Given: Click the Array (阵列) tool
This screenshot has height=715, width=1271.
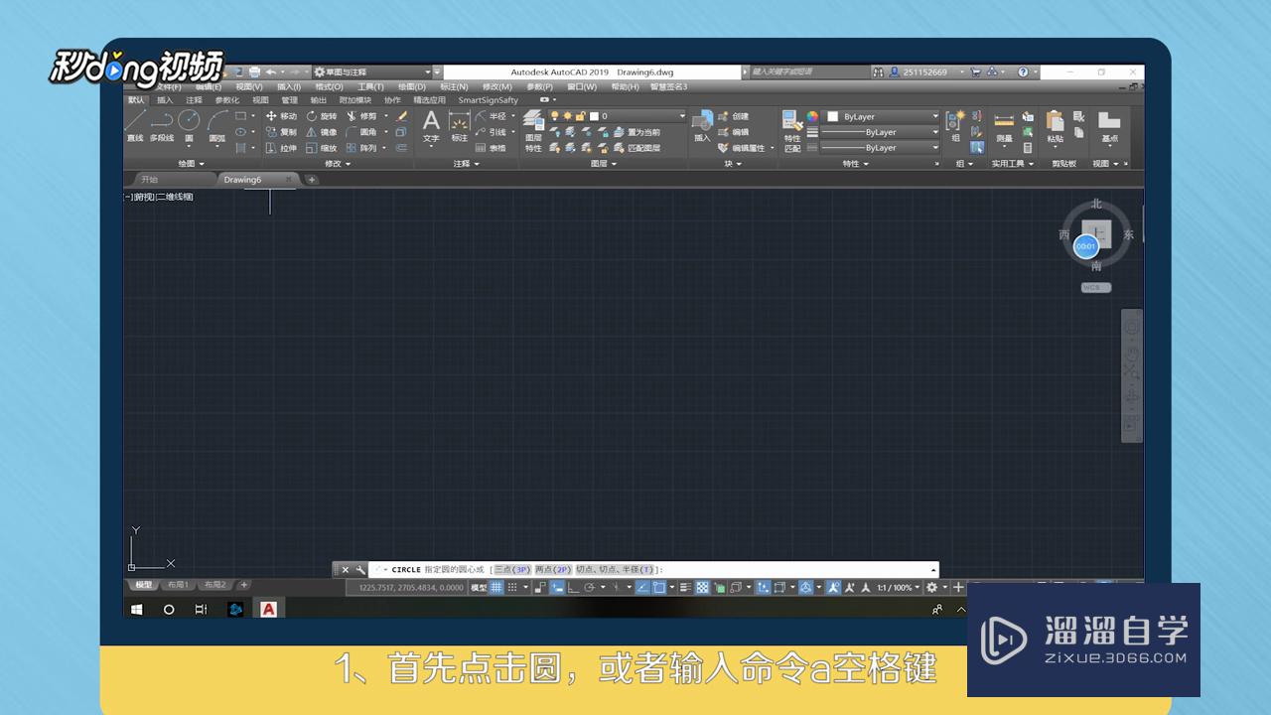Looking at the screenshot, I should click(x=361, y=148).
